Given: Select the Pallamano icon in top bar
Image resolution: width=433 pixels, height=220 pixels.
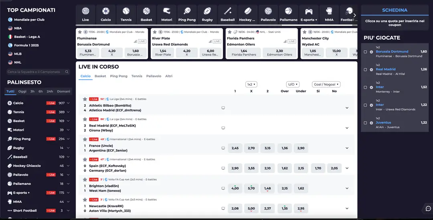Looking at the screenshot, I should (289, 11).
